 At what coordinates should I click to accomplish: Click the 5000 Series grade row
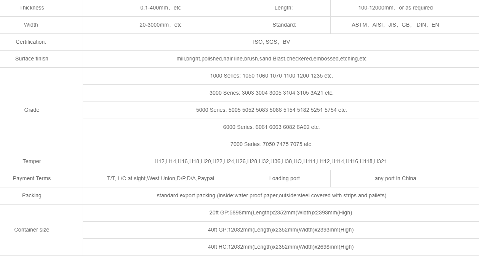[271, 110]
